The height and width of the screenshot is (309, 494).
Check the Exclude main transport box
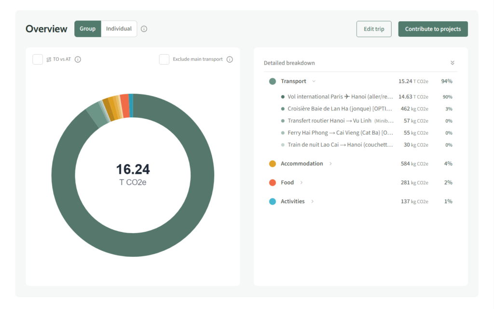click(x=164, y=59)
